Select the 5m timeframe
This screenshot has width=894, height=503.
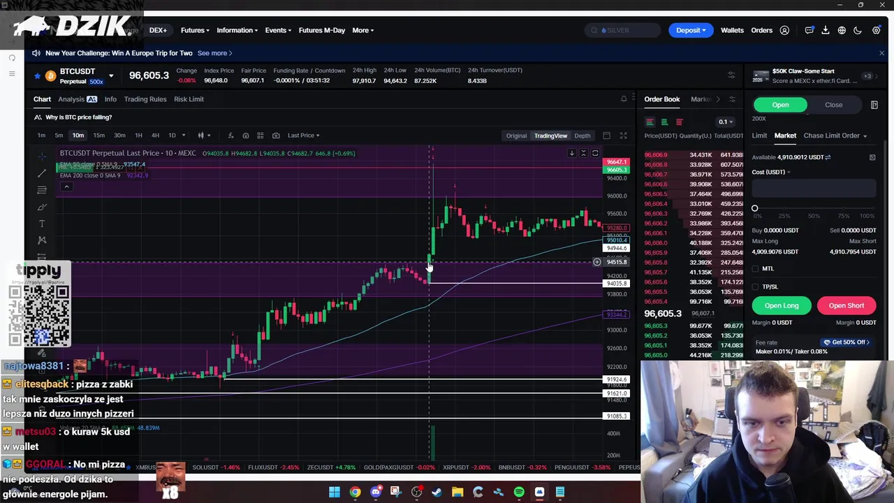pos(59,136)
